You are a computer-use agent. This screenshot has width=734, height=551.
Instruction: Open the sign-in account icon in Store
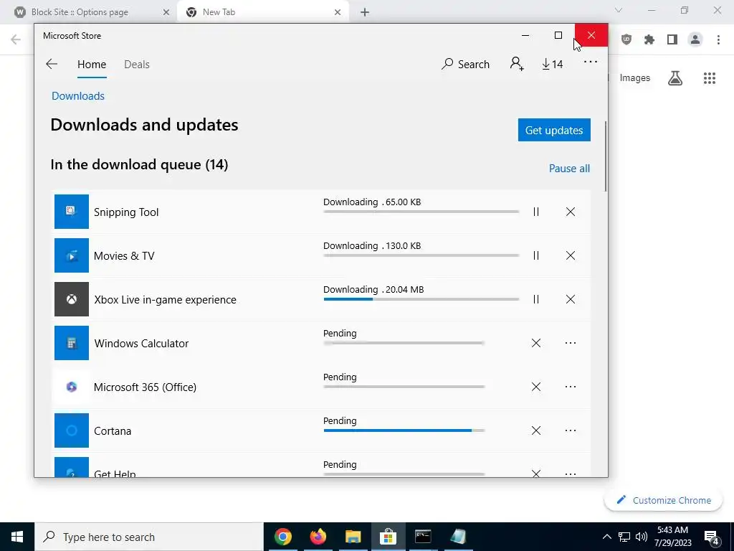(x=517, y=64)
